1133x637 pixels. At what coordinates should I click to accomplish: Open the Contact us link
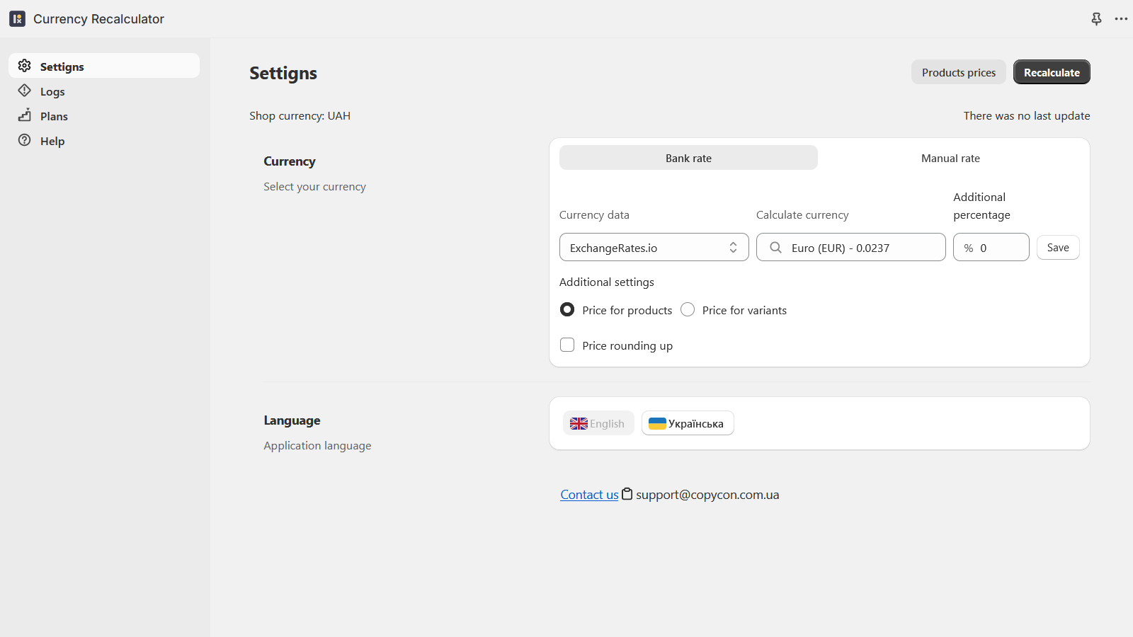589,494
